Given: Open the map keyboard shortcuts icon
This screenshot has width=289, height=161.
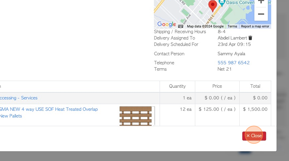Looking at the screenshot, I should tap(181, 26).
